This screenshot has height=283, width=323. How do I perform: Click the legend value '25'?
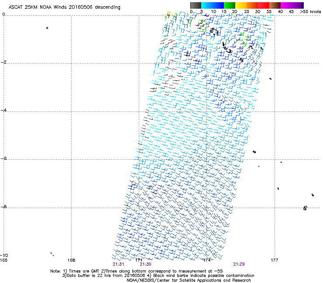click(x=247, y=12)
